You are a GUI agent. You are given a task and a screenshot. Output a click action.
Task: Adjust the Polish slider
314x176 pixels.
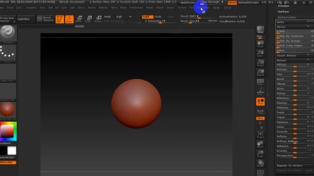(293, 31)
